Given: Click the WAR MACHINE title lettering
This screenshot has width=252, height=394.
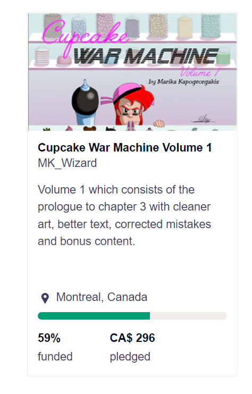Looking at the screenshot, I should [146, 56].
